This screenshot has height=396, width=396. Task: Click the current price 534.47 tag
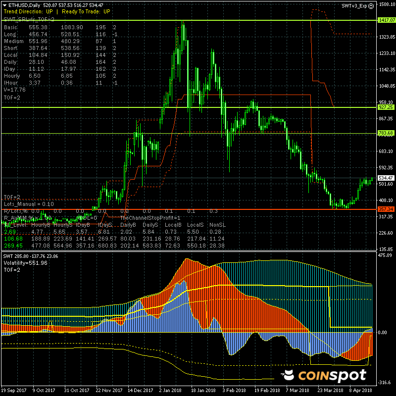tap(385, 178)
